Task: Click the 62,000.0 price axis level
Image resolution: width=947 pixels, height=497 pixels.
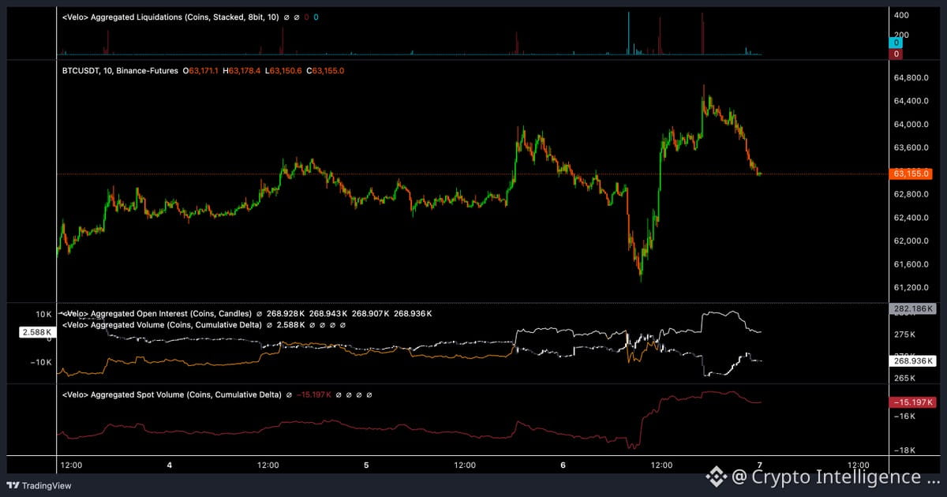Action: (x=910, y=241)
